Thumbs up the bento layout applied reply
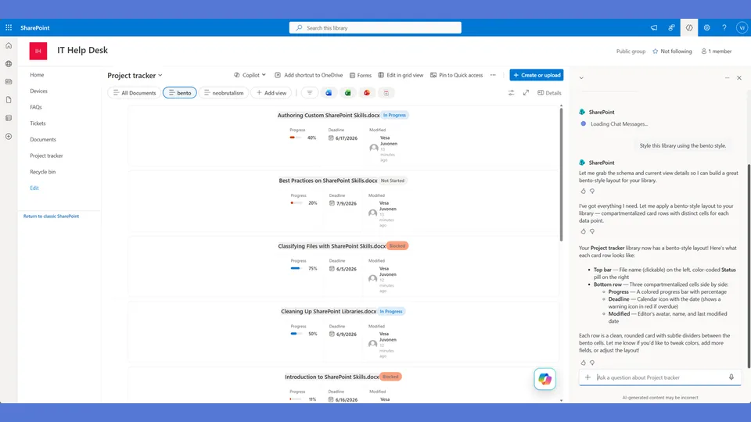751x422 pixels. tap(583, 231)
